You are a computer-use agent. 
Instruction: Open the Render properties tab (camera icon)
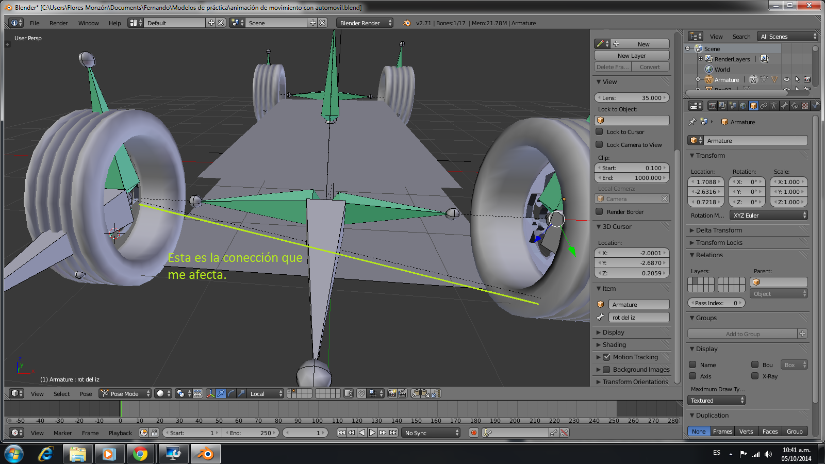[x=712, y=106]
